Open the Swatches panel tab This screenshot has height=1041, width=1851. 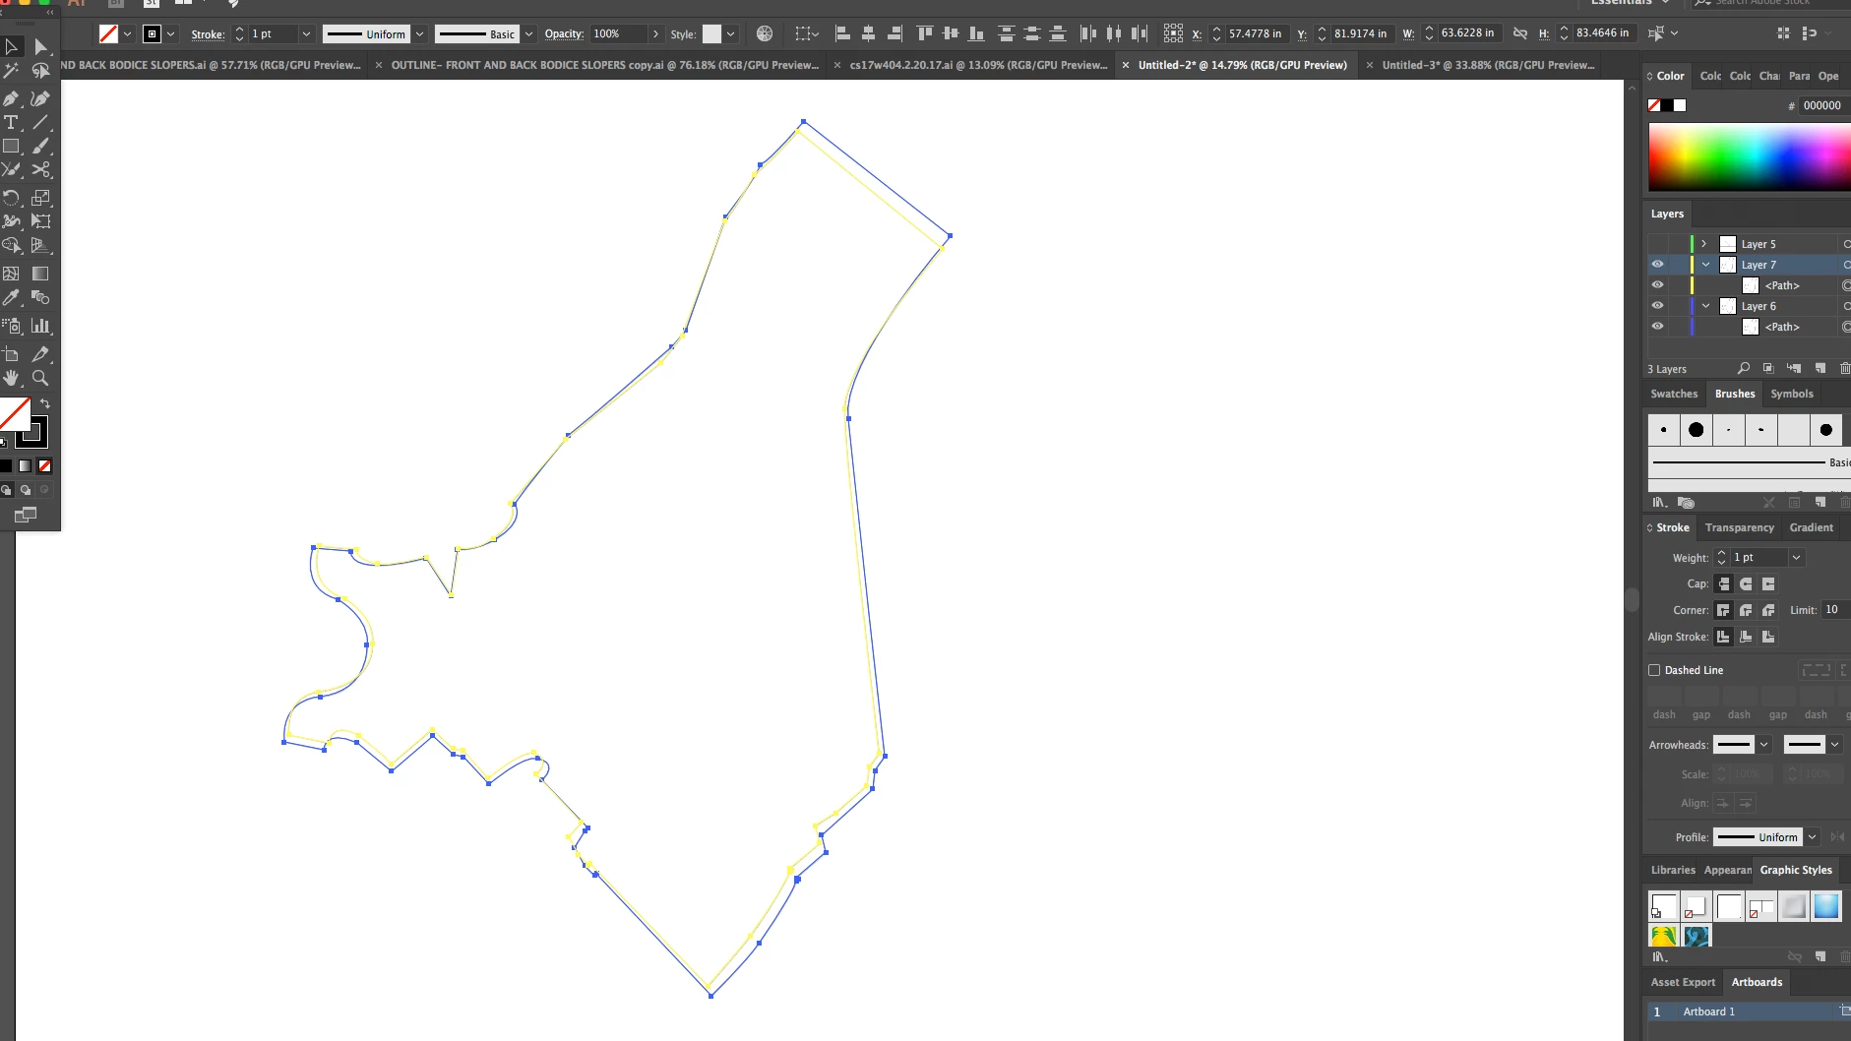click(x=1674, y=394)
